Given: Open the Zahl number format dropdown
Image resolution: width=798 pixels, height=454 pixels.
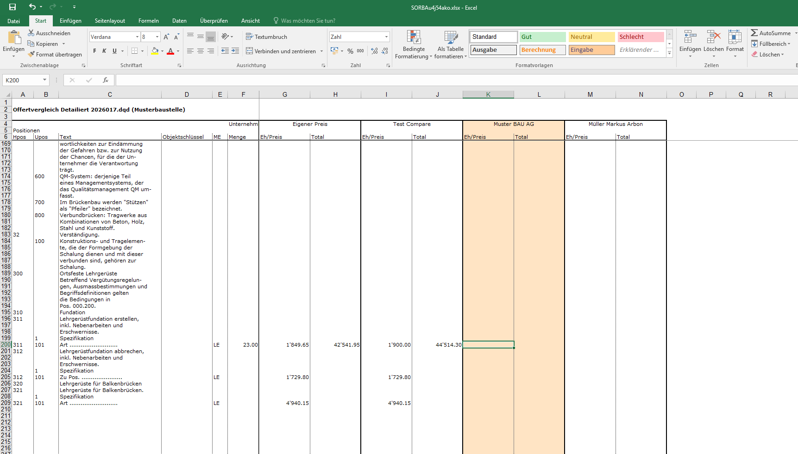Looking at the screenshot, I should tap(386, 37).
